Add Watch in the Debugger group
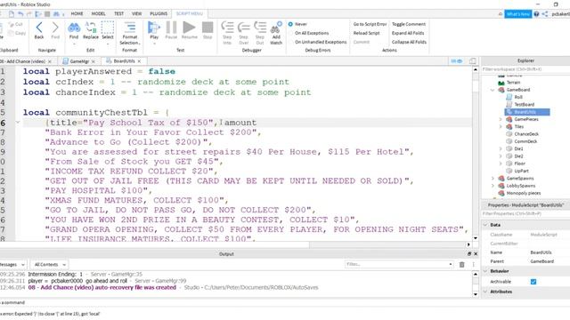Screen dimensions: 570x320 (276, 33)
